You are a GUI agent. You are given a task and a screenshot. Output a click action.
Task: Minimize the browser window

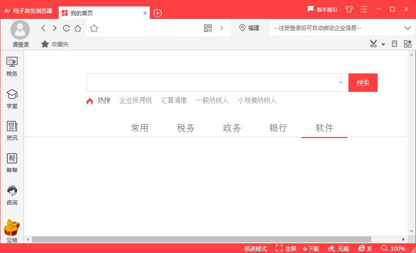click(x=379, y=9)
